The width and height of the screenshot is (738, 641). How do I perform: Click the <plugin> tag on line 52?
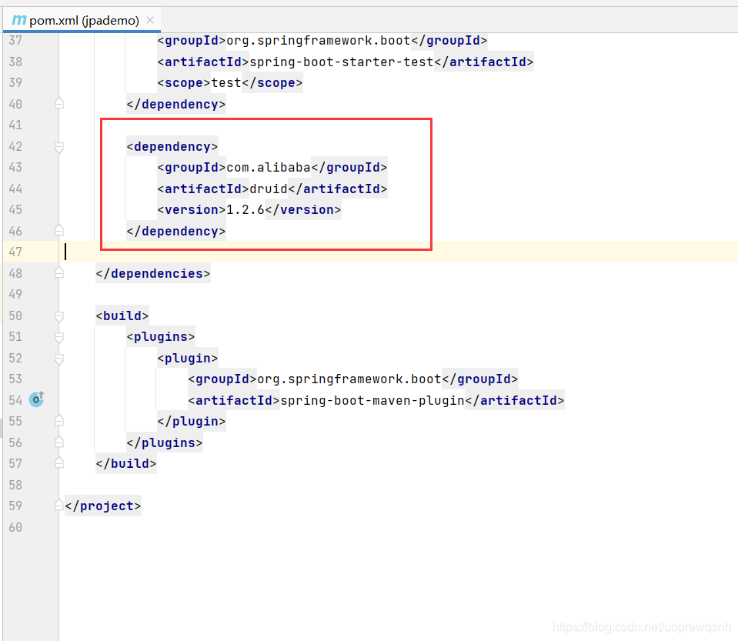coord(188,358)
